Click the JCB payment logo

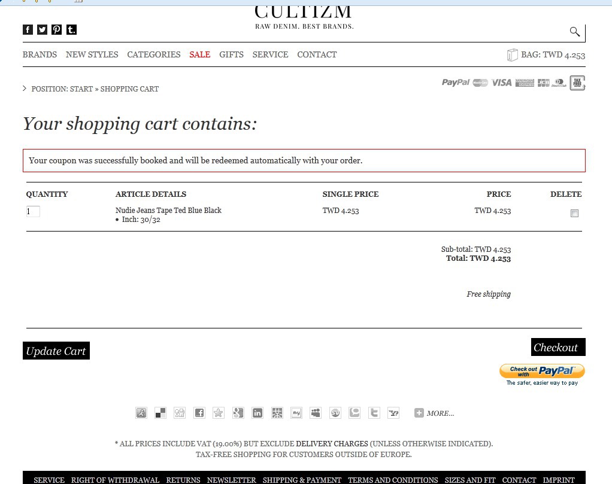[x=543, y=83]
